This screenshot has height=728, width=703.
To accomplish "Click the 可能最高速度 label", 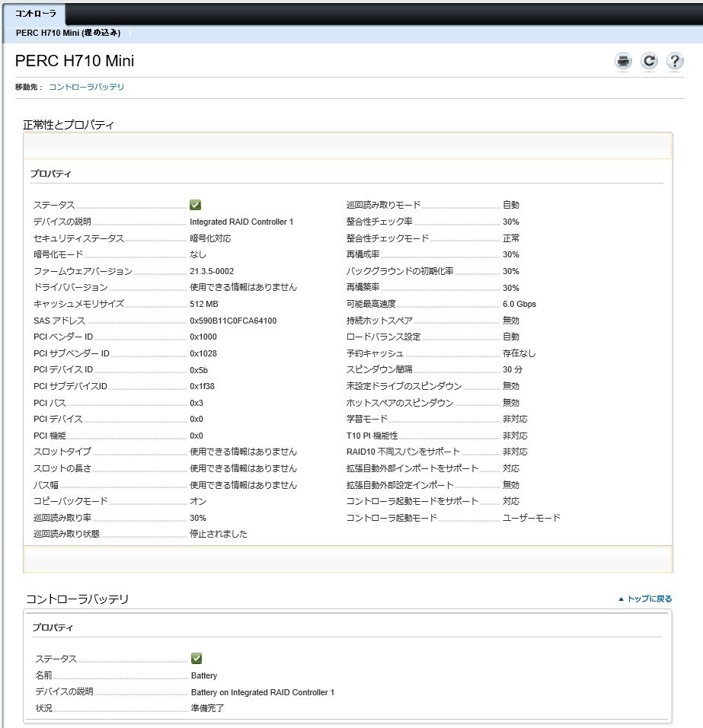I will 371,304.
